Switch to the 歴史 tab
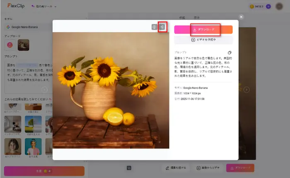 [197, 18]
